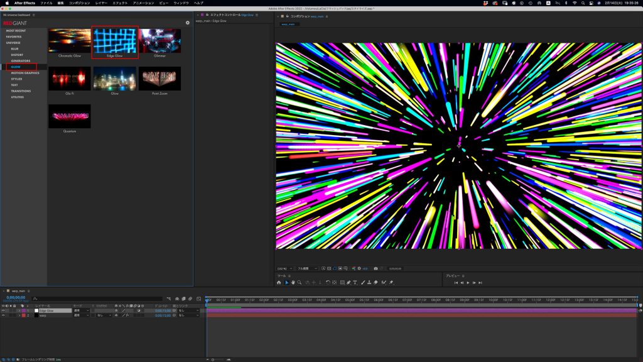Image resolution: width=643 pixels, height=362 pixels.
Task: Open the viewer magnification dropdown
Action: [285, 268]
